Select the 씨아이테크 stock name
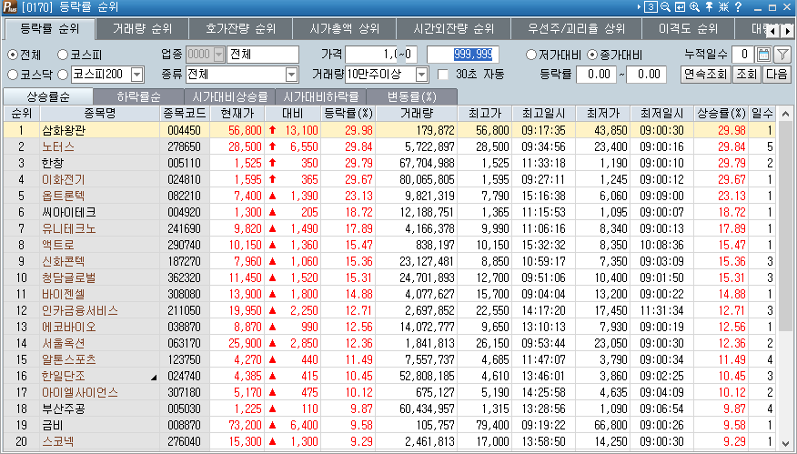The height and width of the screenshot is (454, 797). point(69,212)
